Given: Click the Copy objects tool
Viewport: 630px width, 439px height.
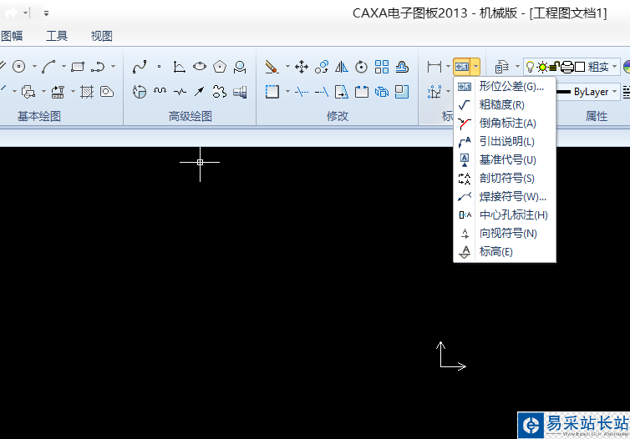Looking at the screenshot, I should click(322, 67).
